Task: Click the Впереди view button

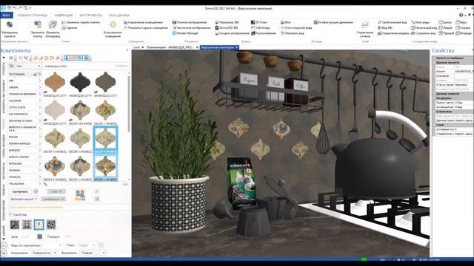Action: pos(464,33)
